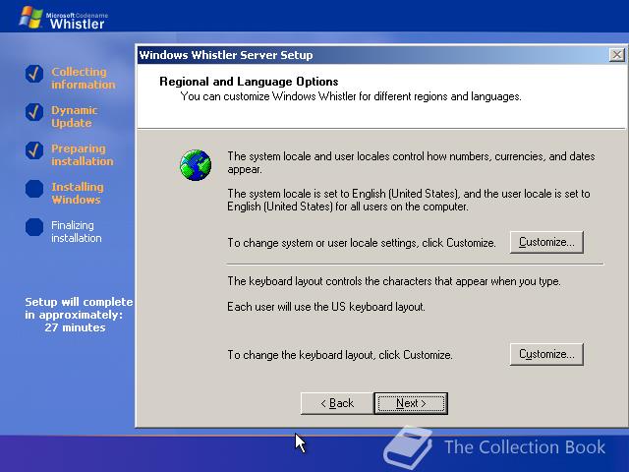Click the globe icon in Regional options
629x472 pixels.
(x=196, y=165)
